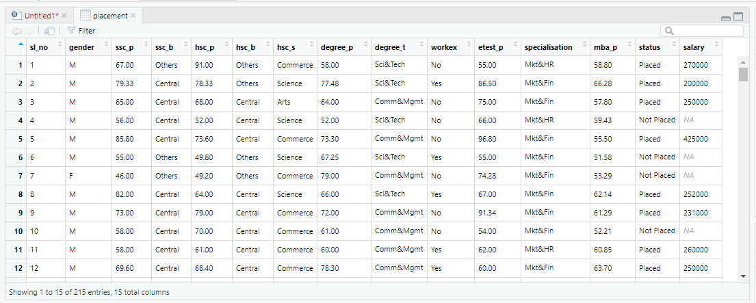Open the Filter option
This screenshot has height=303, width=756.
click(x=81, y=31)
